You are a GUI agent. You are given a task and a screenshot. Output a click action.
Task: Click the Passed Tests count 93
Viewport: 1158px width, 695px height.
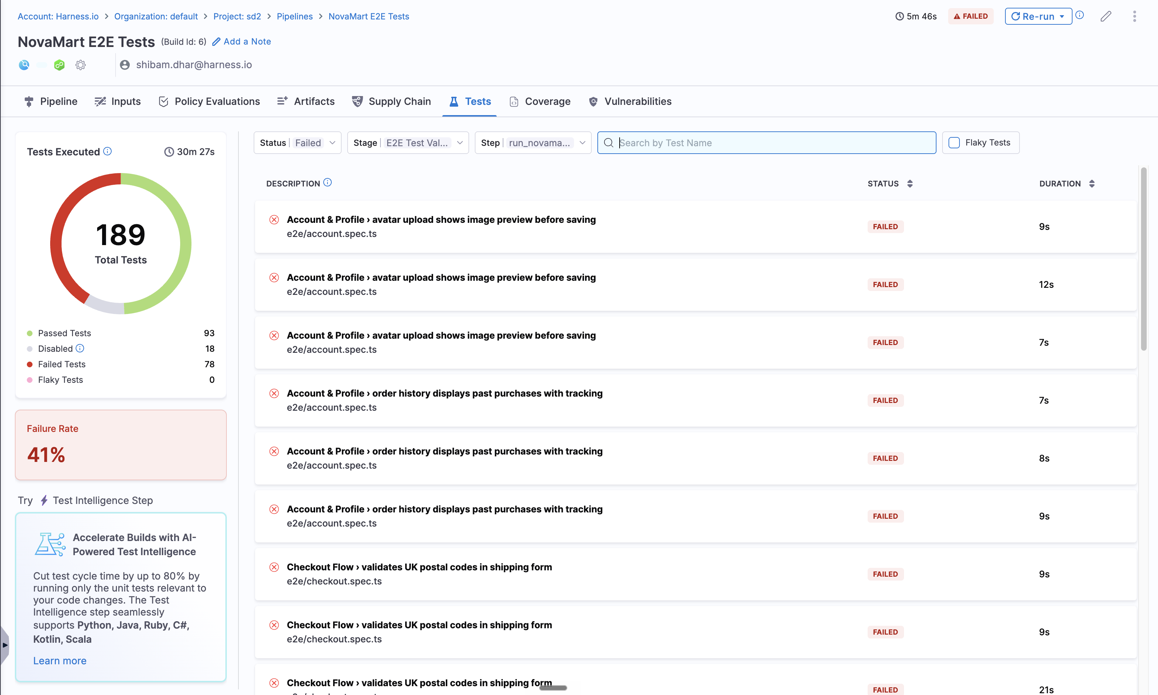209,333
